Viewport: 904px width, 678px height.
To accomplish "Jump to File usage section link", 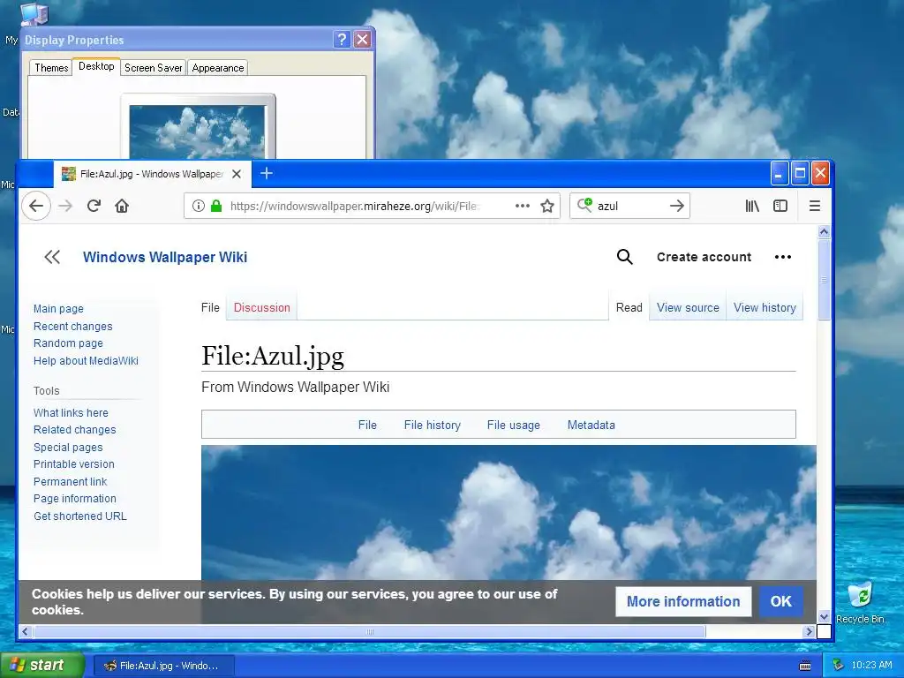I will [x=514, y=425].
